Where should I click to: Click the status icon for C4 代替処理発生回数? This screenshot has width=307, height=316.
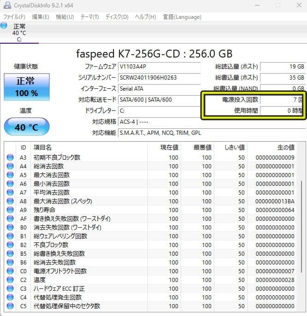click(x=10, y=297)
